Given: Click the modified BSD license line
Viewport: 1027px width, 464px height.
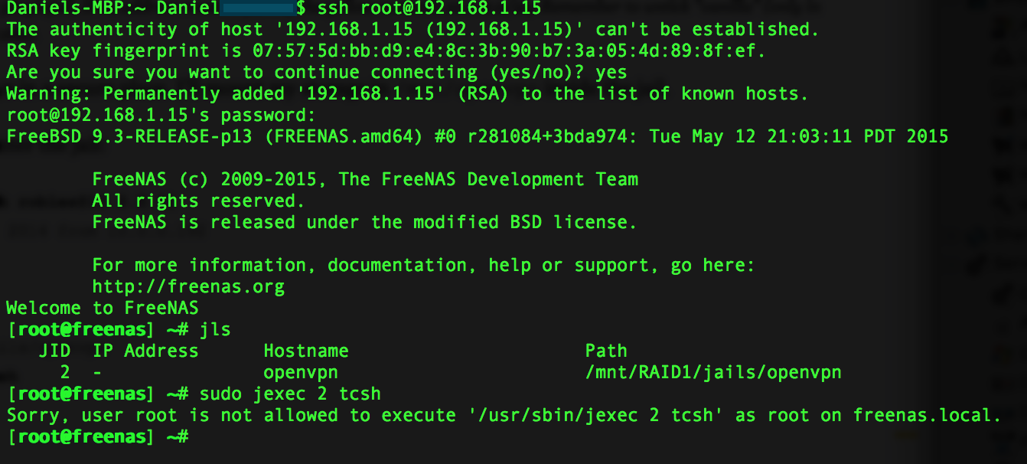Looking at the screenshot, I should tap(364, 223).
